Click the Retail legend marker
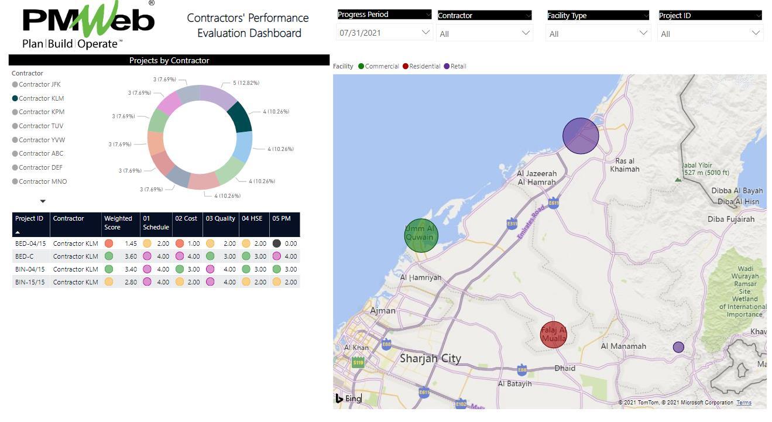Screen dimensions: 772x422 (x=447, y=66)
